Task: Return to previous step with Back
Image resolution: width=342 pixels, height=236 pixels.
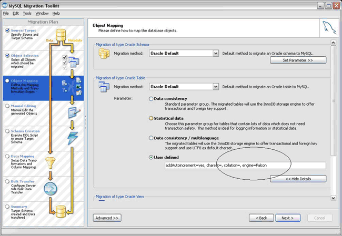Action: (x=261, y=218)
